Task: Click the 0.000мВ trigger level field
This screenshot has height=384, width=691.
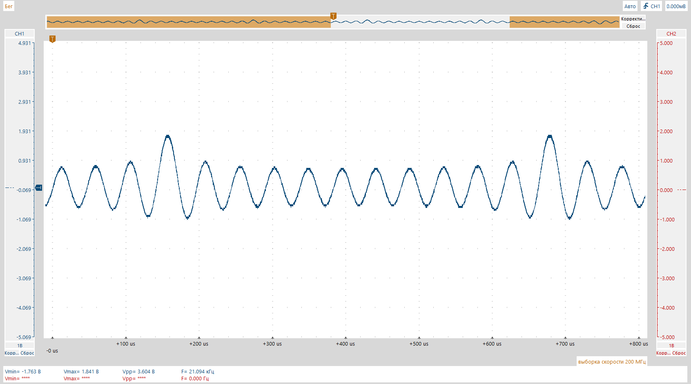Action: [x=676, y=6]
